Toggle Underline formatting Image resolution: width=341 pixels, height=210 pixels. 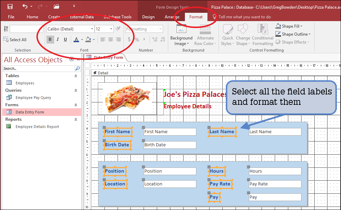click(x=65, y=39)
